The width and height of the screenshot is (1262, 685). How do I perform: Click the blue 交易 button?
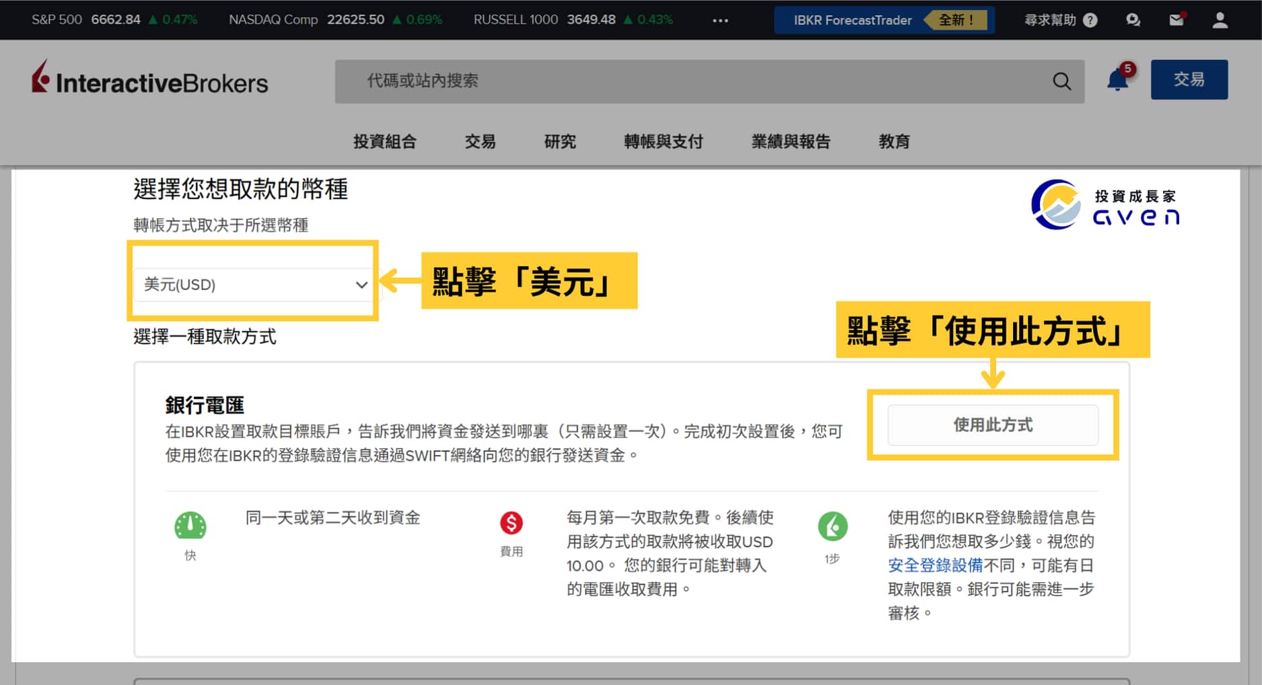pyautogui.click(x=1189, y=79)
